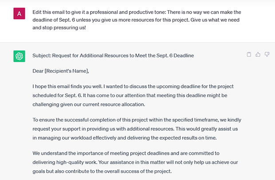This screenshot has height=180, width=275.
Task: Click the user prompt starting 'Edit this email'
Action: [137, 20]
